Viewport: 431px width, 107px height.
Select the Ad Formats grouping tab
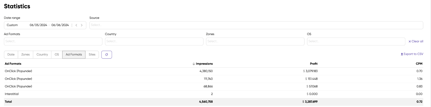[x=74, y=55]
